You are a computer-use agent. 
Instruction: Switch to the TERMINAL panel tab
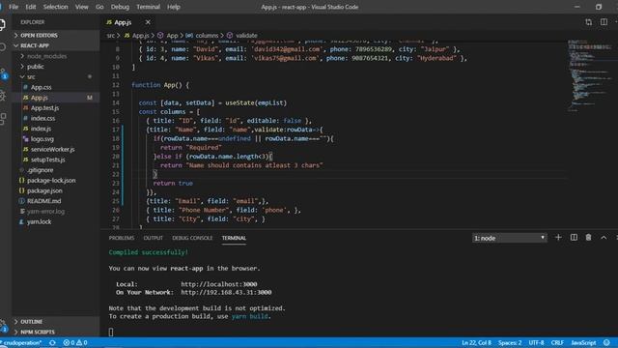coord(234,238)
